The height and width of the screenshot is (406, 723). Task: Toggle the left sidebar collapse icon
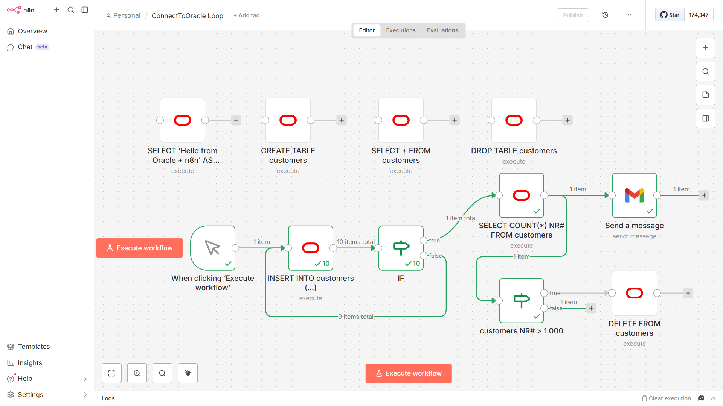coord(85,10)
